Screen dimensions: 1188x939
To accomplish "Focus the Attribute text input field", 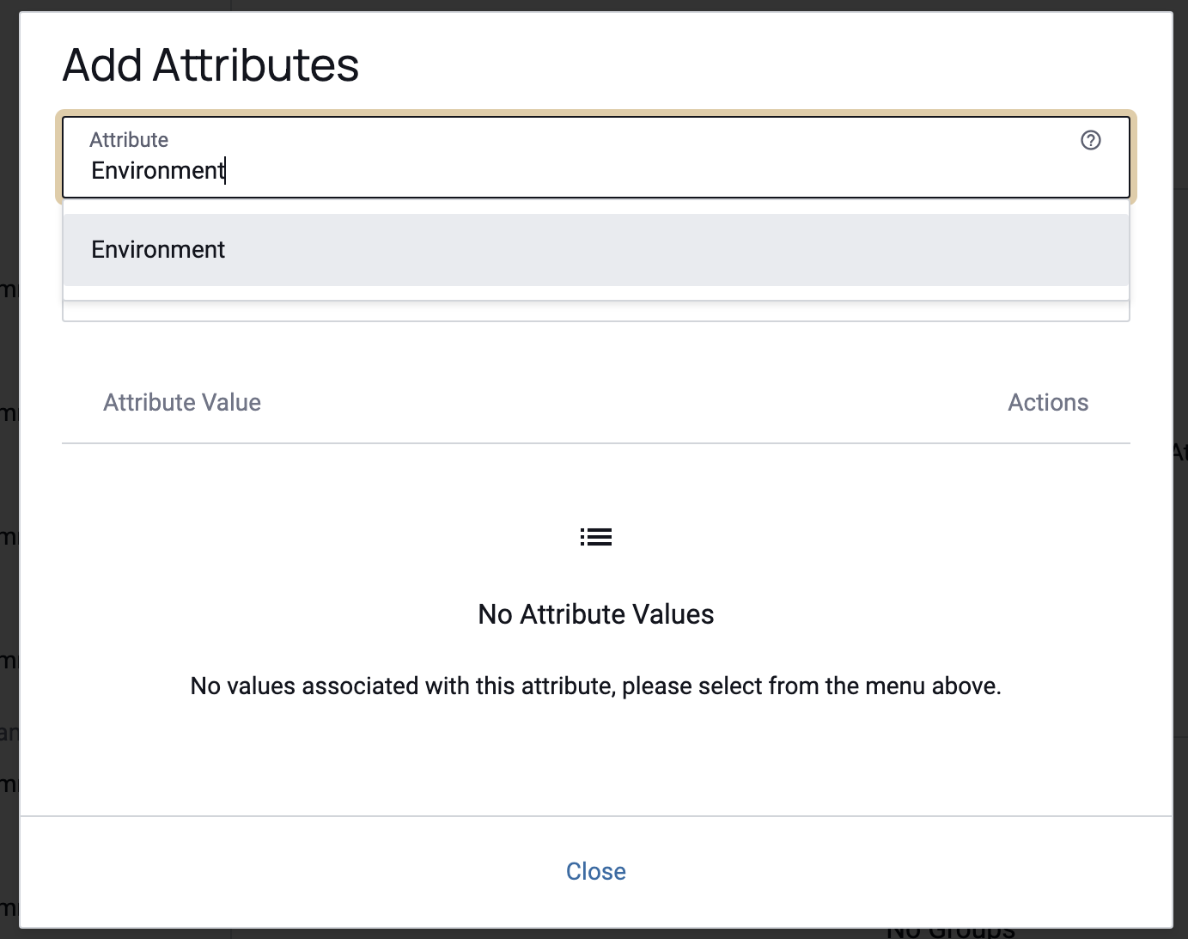I will 595,157.
